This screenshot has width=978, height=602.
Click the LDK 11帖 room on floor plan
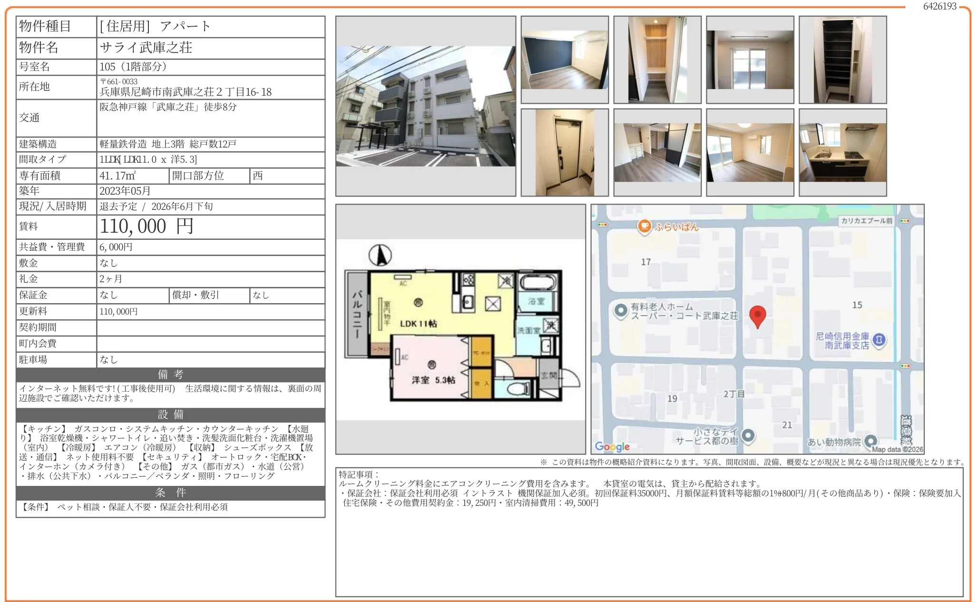coord(418,323)
